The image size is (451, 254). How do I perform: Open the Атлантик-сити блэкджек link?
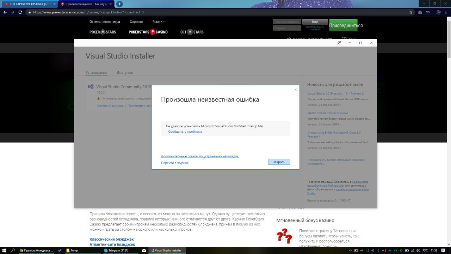112,244
